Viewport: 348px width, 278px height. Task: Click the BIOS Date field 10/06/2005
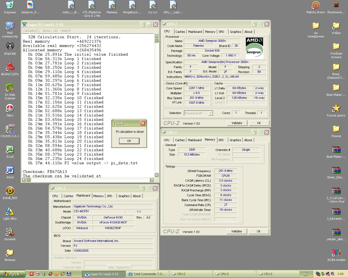(x=113, y=251)
